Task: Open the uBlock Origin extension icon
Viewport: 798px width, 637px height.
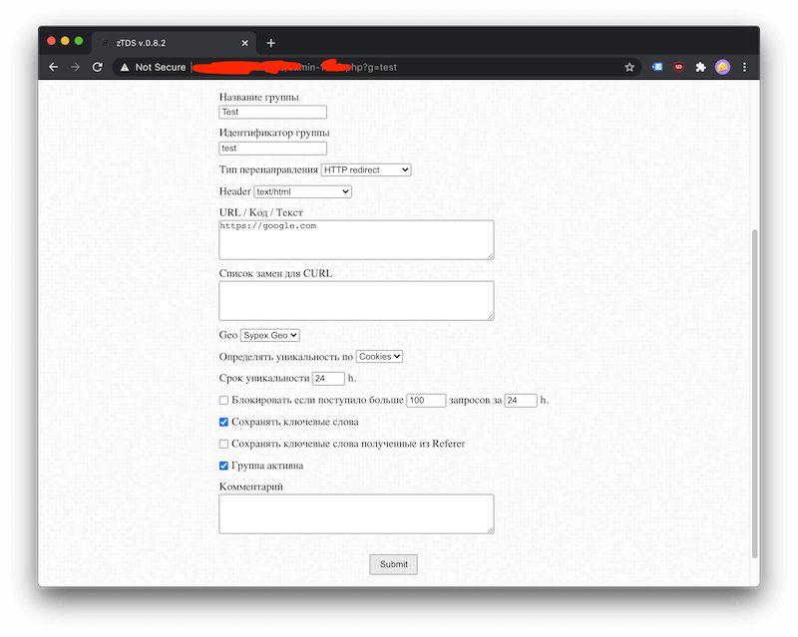Action: [679, 67]
